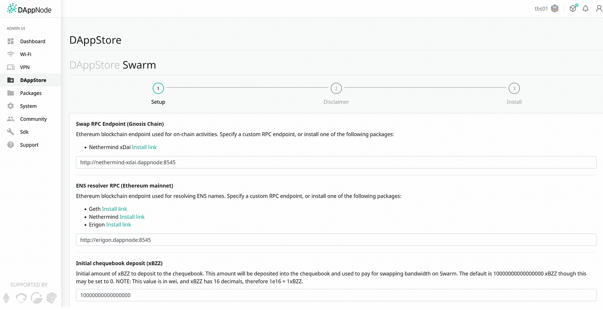
Task: Click the ADMIN UI sidebar label
Action: [16, 28]
